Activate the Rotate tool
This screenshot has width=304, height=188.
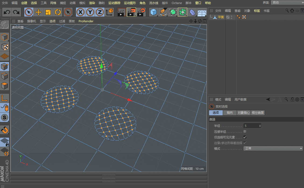58,12
